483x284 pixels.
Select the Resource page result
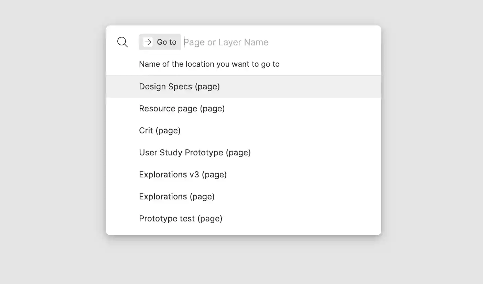[x=182, y=109]
